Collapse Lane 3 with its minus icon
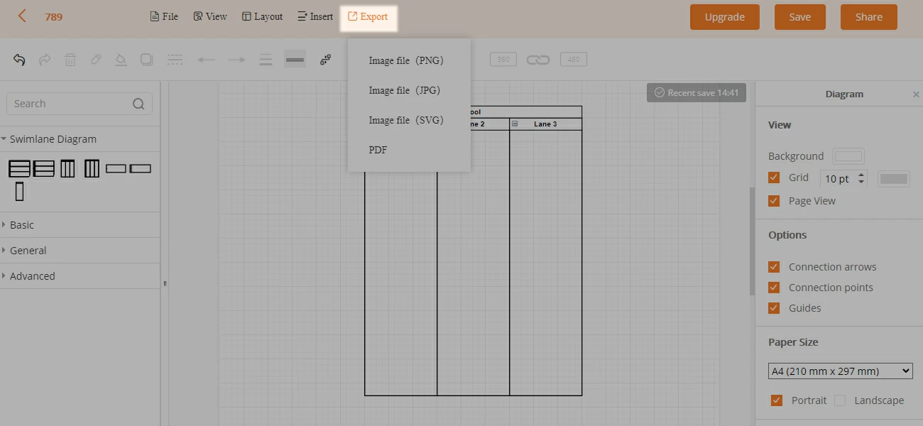The image size is (923, 426). 515,124
